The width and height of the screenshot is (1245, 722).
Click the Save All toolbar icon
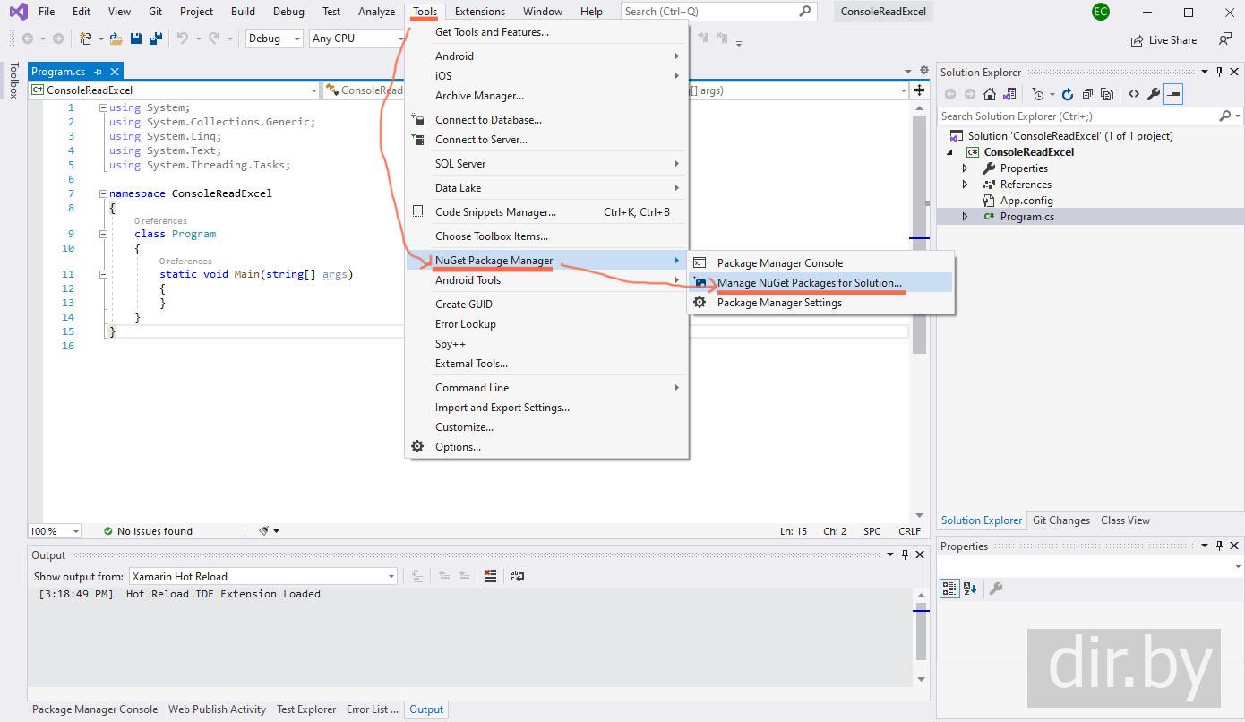pyautogui.click(x=155, y=39)
